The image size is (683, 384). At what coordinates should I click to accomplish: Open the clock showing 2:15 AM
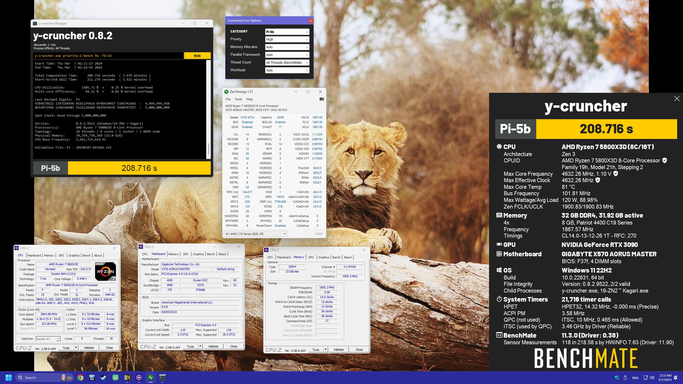pyautogui.click(x=665, y=378)
